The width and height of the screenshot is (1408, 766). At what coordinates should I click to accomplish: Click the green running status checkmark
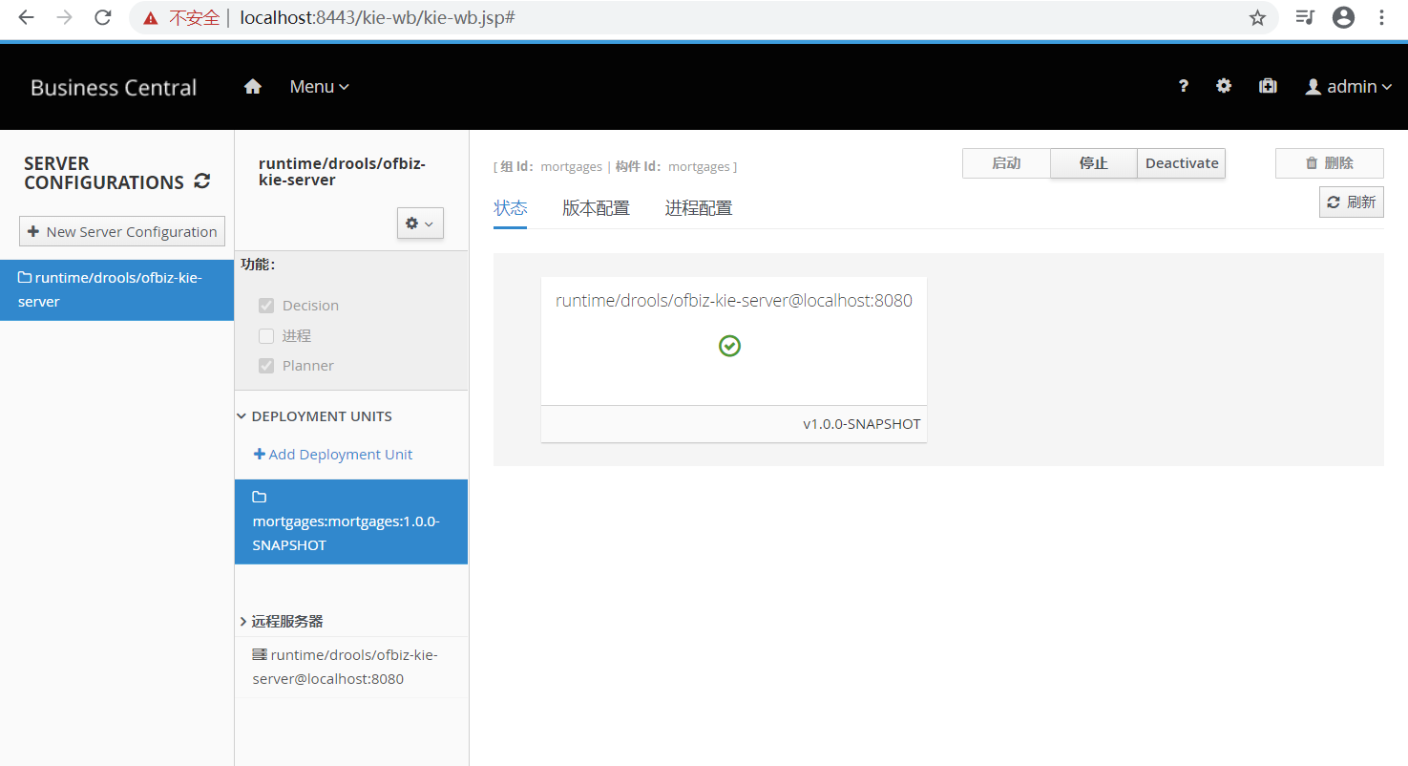coord(730,346)
